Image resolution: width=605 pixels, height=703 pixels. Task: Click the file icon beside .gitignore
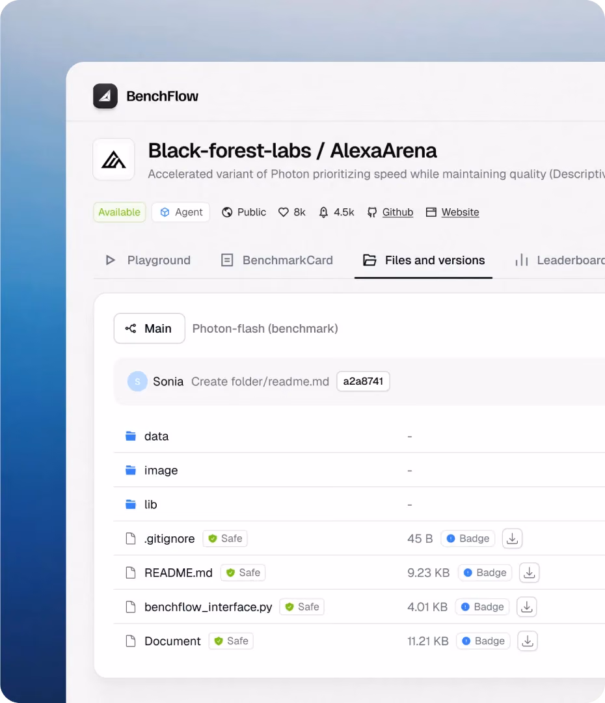coord(131,538)
